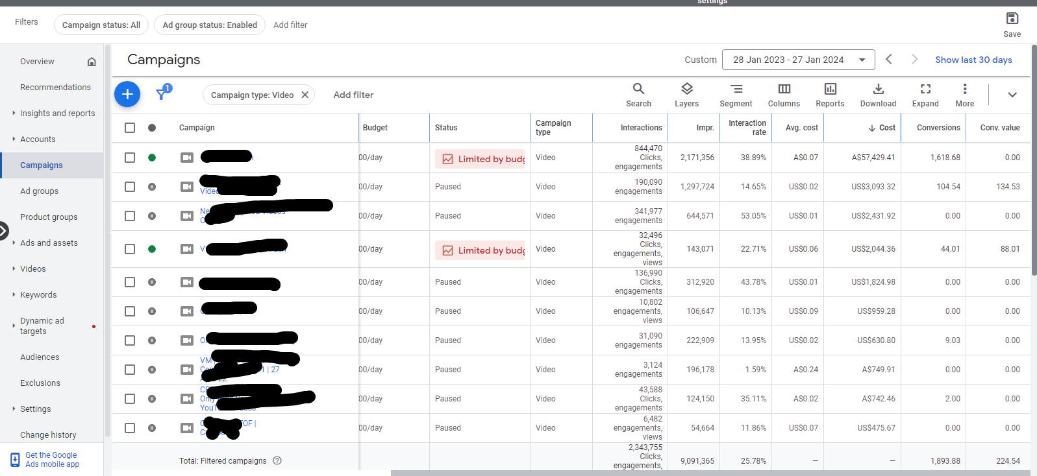The image size is (1037, 476).
Task: Check the first campaign row checkbox
Action: click(x=130, y=158)
